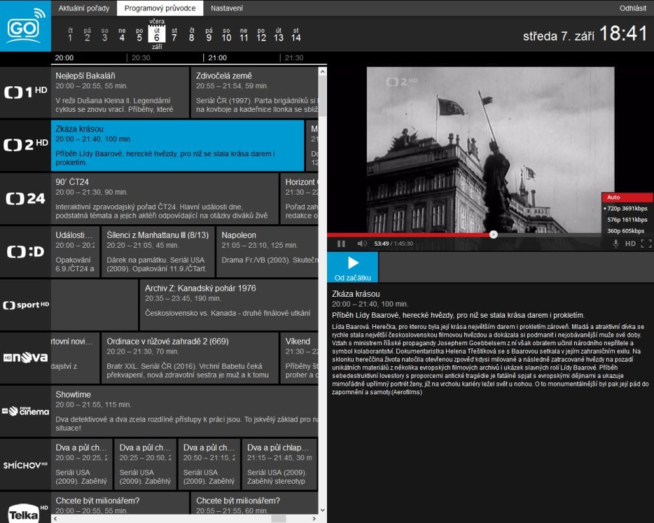Switch to the Nastavení tab
The height and width of the screenshot is (523, 654).
(x=227, y=8)
